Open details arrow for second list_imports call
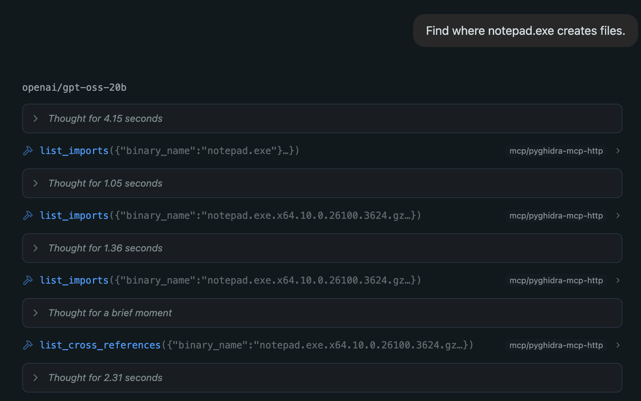Viewport: 641px width, 401px height. point(618,215)
